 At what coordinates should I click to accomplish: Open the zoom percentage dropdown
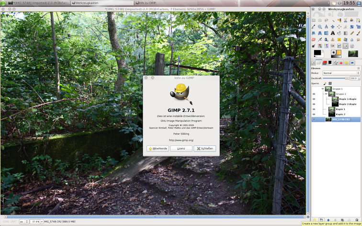pyautogui.click(x=36, y=222)
